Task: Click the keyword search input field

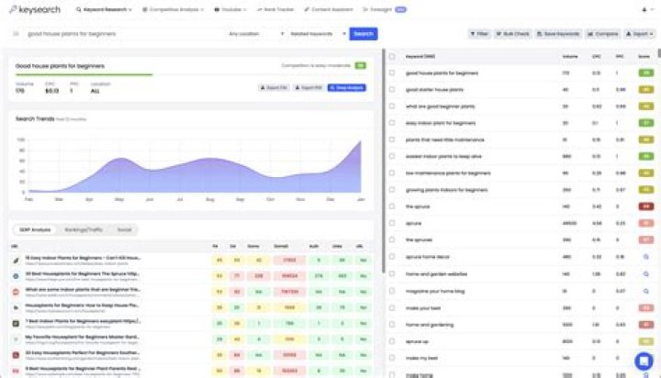Action: click(x=124, y=34)
